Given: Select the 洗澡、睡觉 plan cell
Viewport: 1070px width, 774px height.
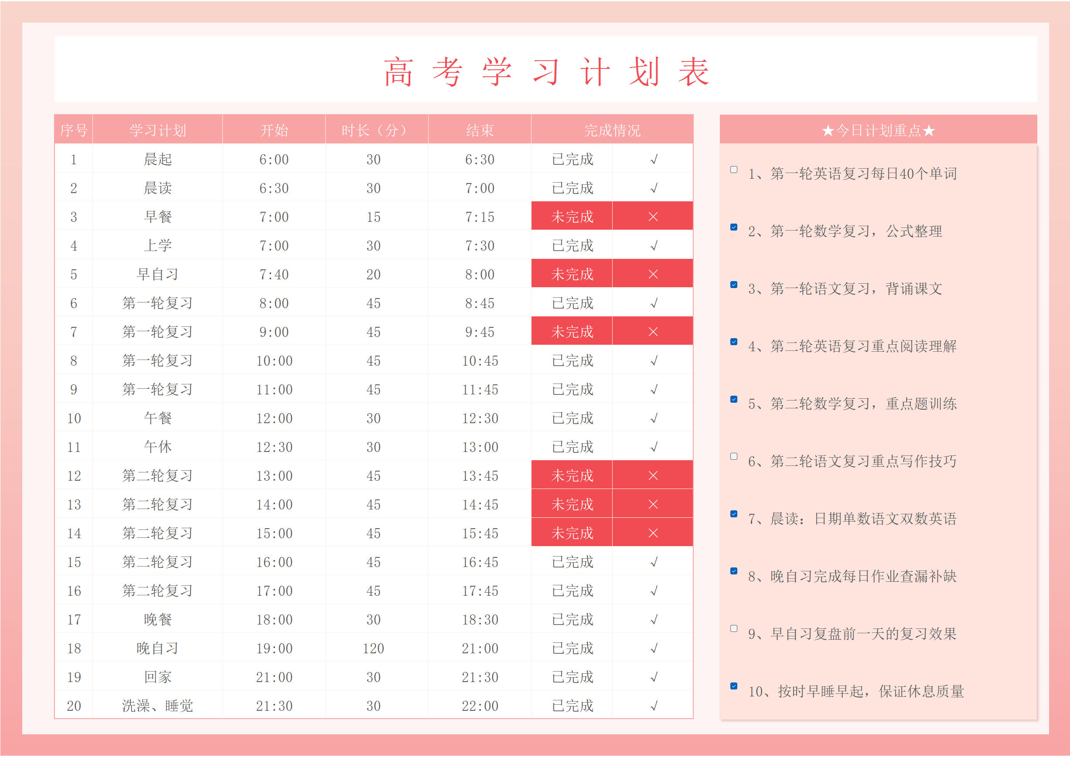Looking at the screenshot, I should click(x=157, y=706).
